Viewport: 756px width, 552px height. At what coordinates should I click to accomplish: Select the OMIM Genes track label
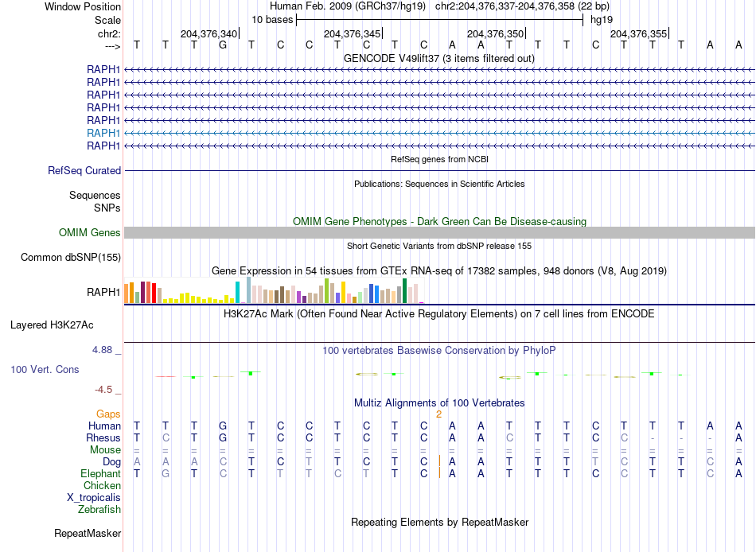pos(90,232)
